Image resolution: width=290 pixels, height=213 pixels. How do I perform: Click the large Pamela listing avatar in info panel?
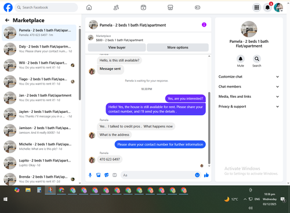(x=249, y=29)
